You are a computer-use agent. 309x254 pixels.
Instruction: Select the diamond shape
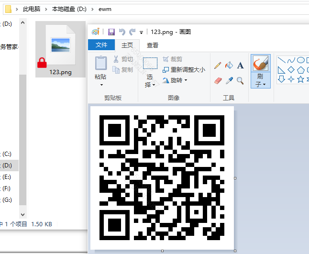pos(291,70)
